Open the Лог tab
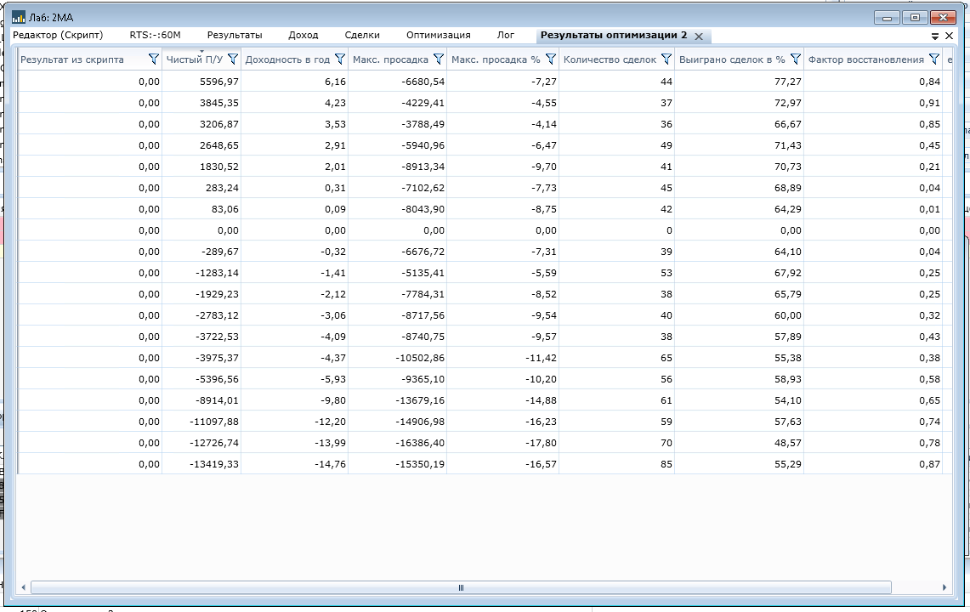 506,36
